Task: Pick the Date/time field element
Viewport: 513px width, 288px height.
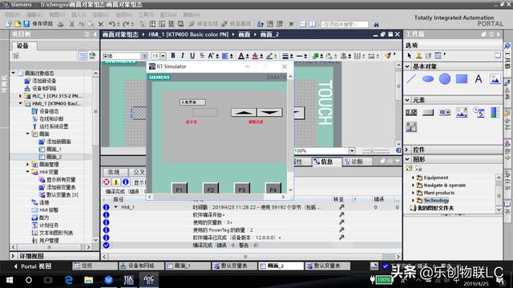Action: click(x=479, y=112)
